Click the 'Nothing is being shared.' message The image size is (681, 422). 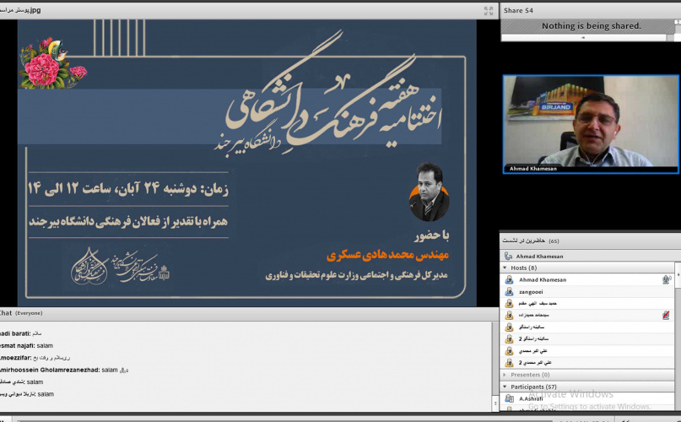pos(591,26)
